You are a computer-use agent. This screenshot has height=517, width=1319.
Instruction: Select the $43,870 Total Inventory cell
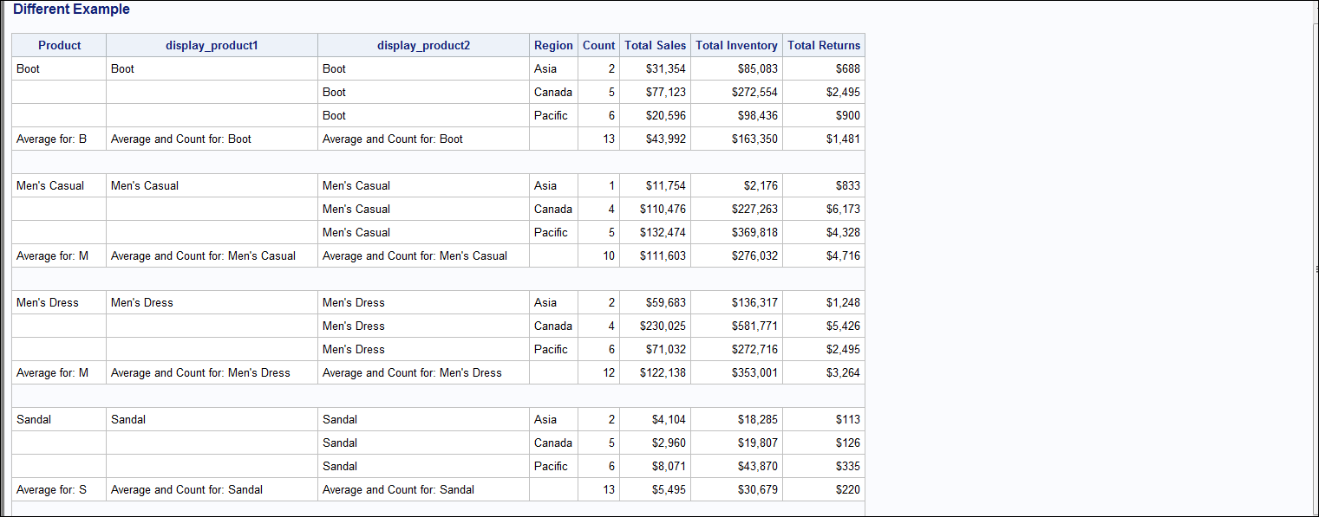[757, 467]
